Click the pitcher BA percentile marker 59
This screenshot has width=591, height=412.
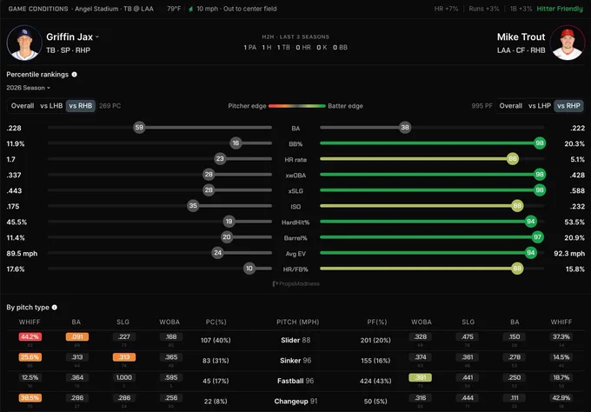coord(139,128)
